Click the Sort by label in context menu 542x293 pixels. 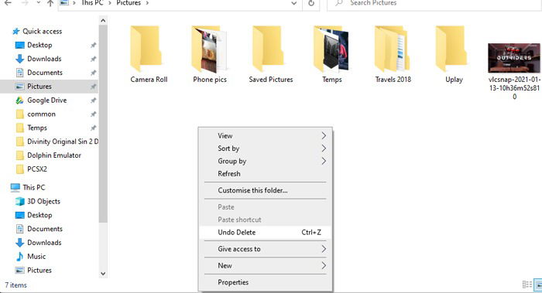pos(228,148)
